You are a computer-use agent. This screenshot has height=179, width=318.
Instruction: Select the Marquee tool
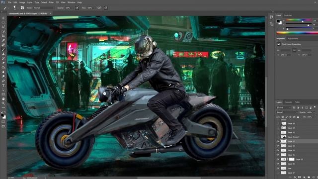tap(3, 23)
